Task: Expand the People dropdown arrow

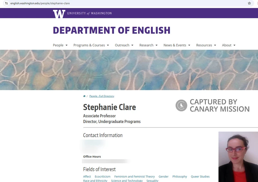Action: (66, 45)
